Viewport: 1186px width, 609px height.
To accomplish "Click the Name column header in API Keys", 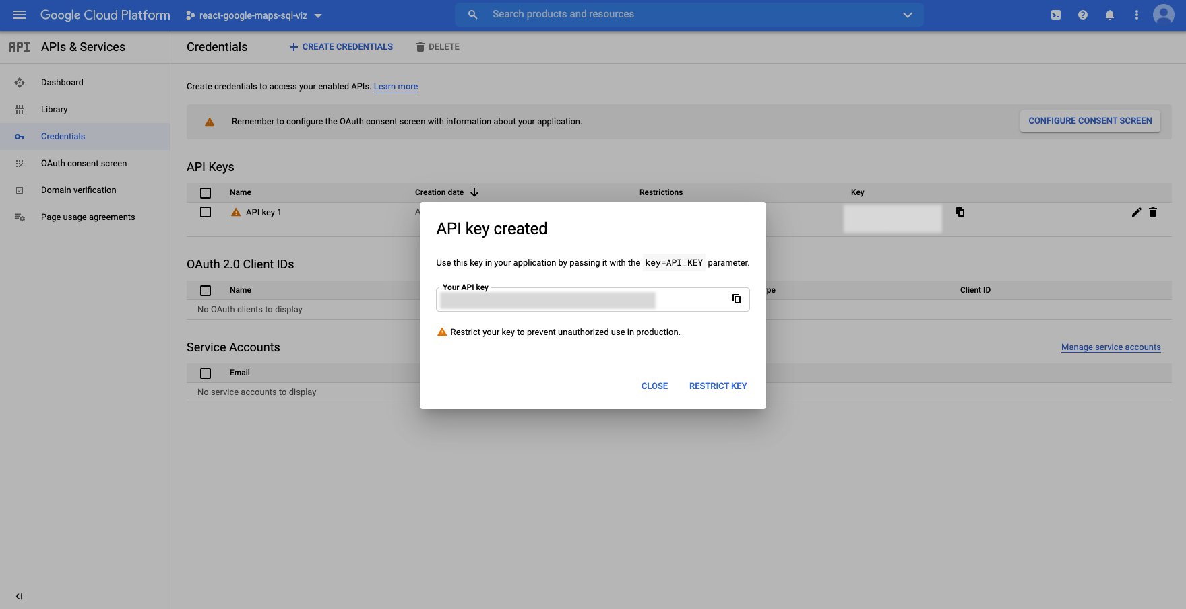I will point(241,192).
